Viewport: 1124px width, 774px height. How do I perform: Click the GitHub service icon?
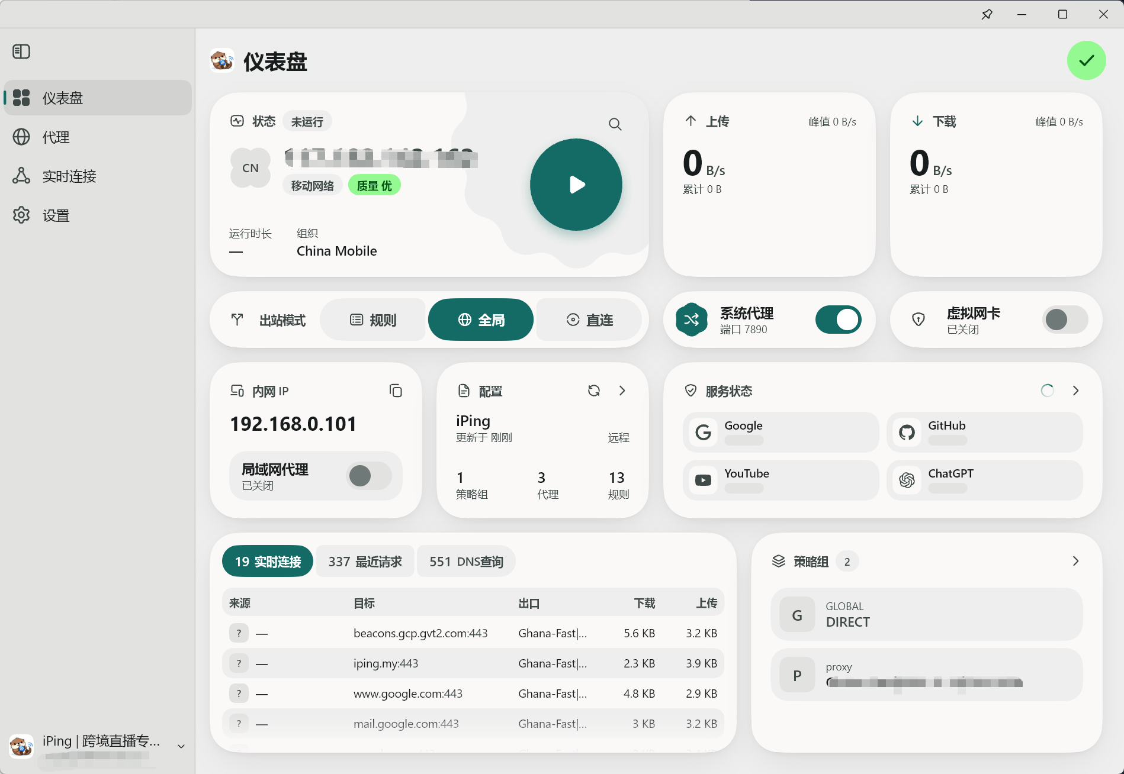pos(907,432)
